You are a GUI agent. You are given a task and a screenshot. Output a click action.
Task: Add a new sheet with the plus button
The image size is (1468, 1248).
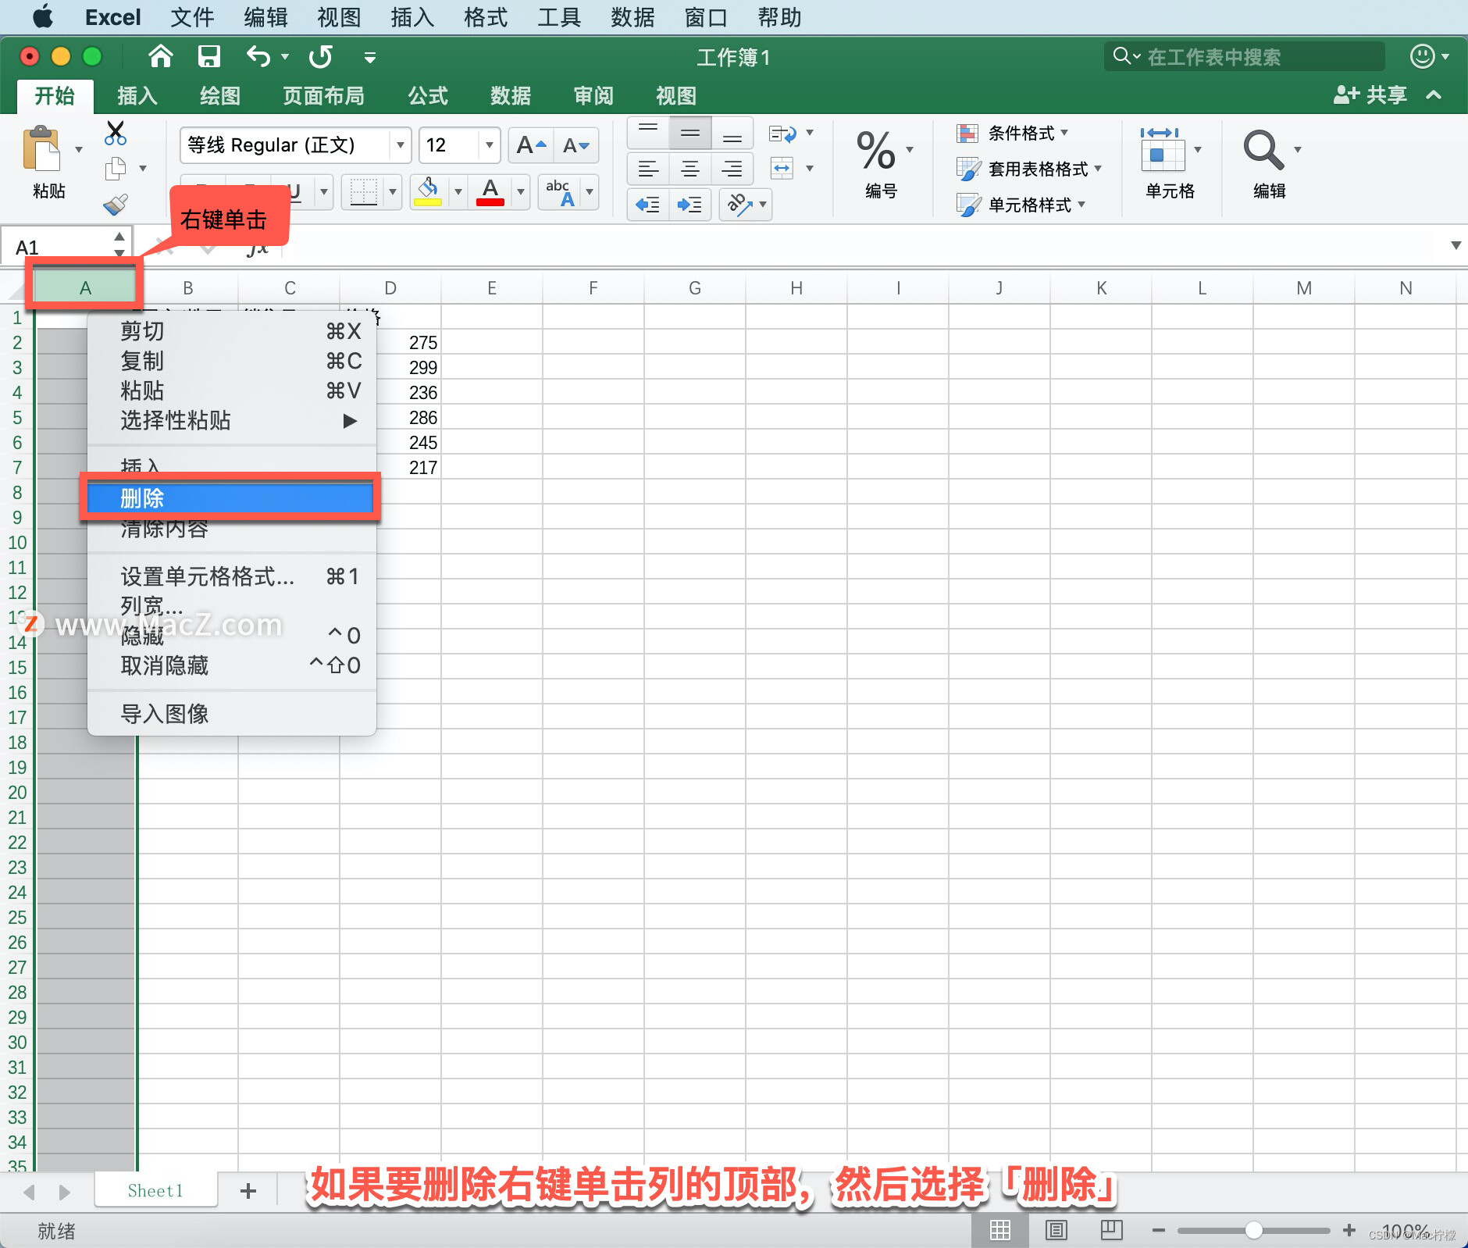(x=248, y=1190)
